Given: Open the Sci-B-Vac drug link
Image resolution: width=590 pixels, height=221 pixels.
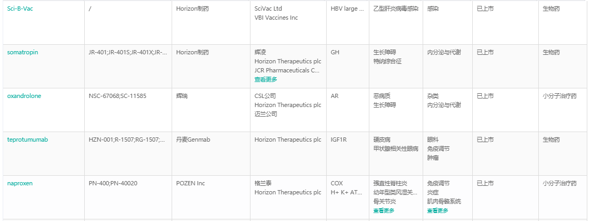Looking at the screenshot, I should (20, 9).
